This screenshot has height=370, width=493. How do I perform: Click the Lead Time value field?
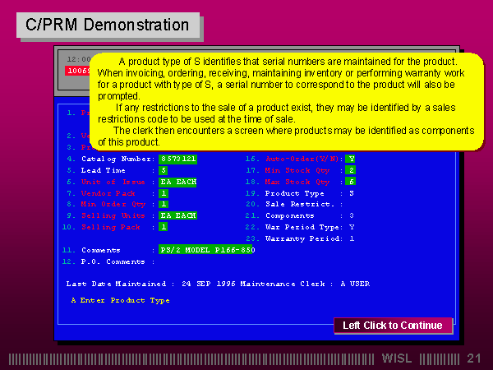(164, 169)
